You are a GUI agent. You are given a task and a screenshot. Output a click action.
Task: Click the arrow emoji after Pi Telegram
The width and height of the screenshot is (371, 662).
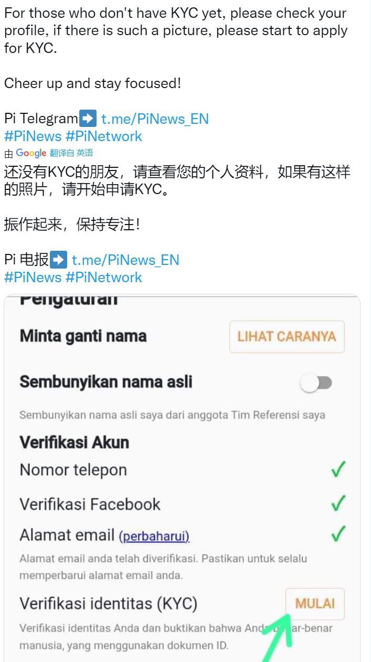(88, 118)
